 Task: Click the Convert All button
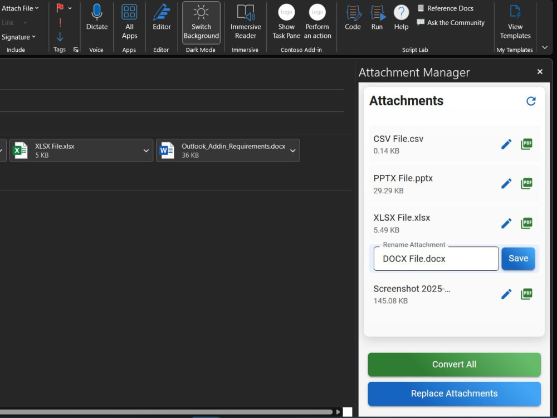click(x=454, y=364)
